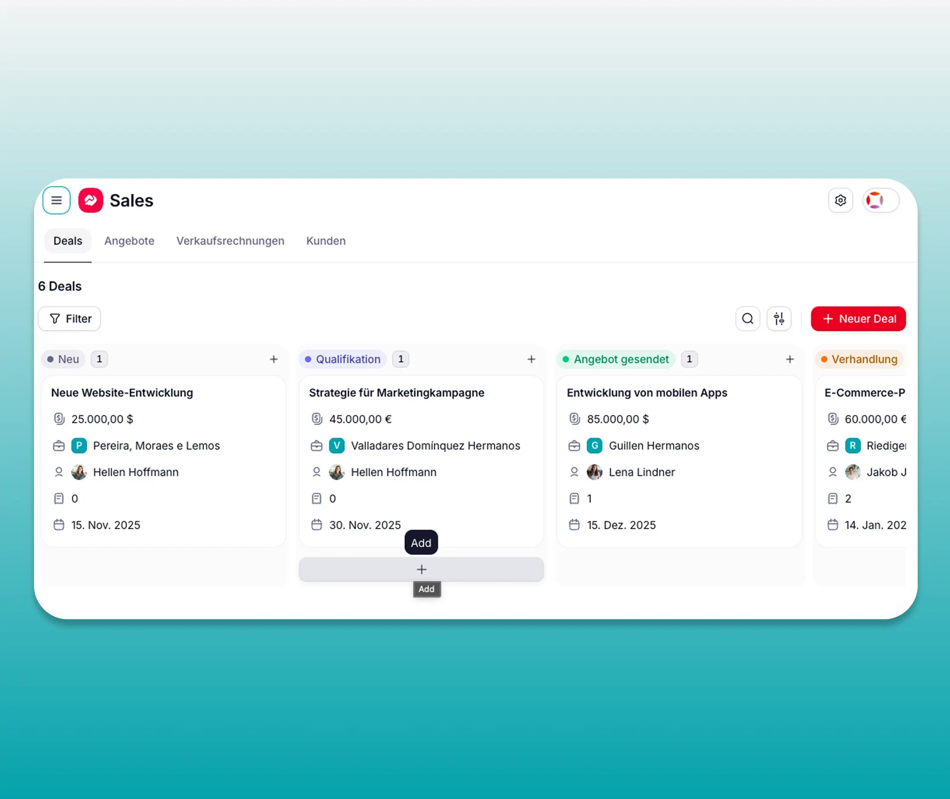Click the Add bar under Strategie für Marketingkampagne
950x799 pixels.
click(x=421, y=569)
